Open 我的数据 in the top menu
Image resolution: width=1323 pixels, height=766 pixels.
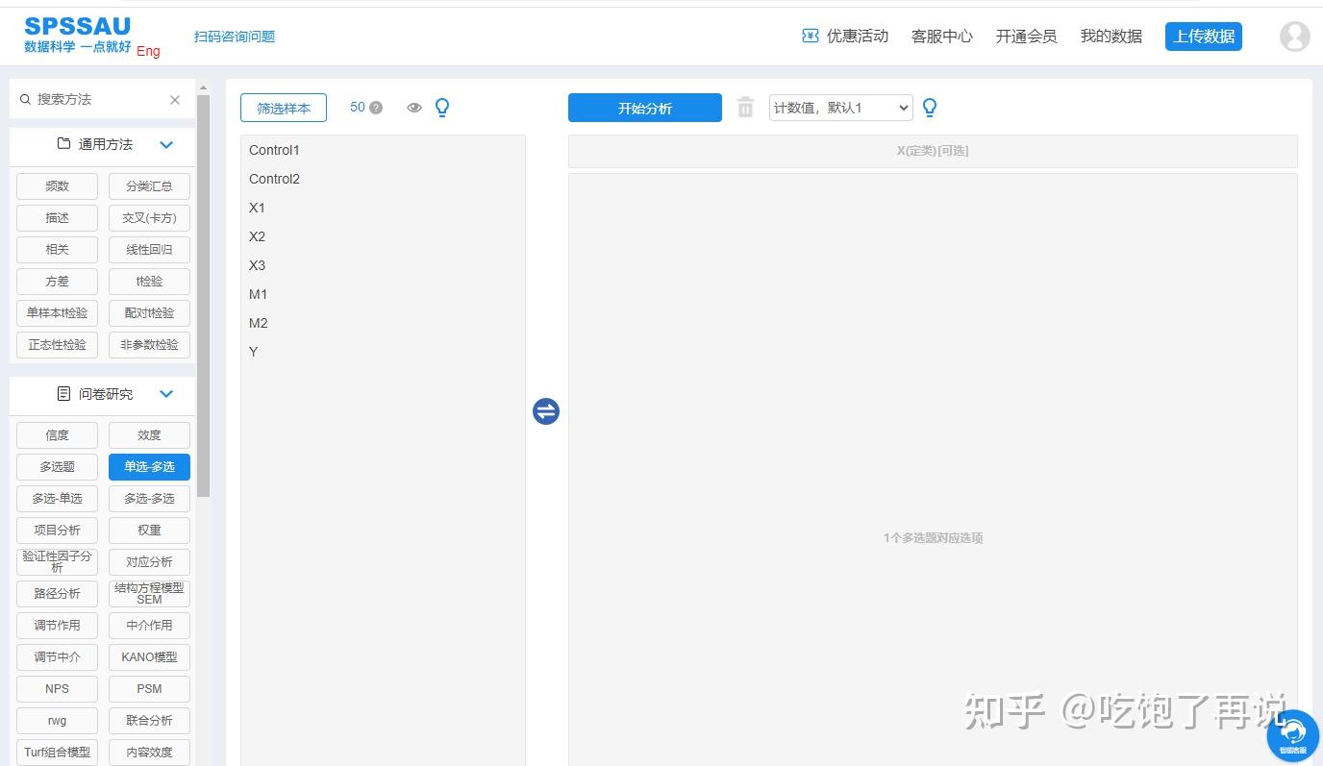tap(1111, 36)
